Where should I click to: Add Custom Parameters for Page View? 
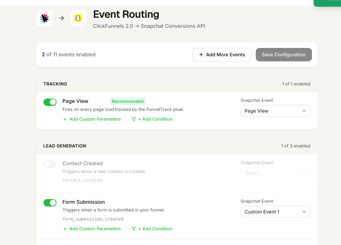coord(92,119)
